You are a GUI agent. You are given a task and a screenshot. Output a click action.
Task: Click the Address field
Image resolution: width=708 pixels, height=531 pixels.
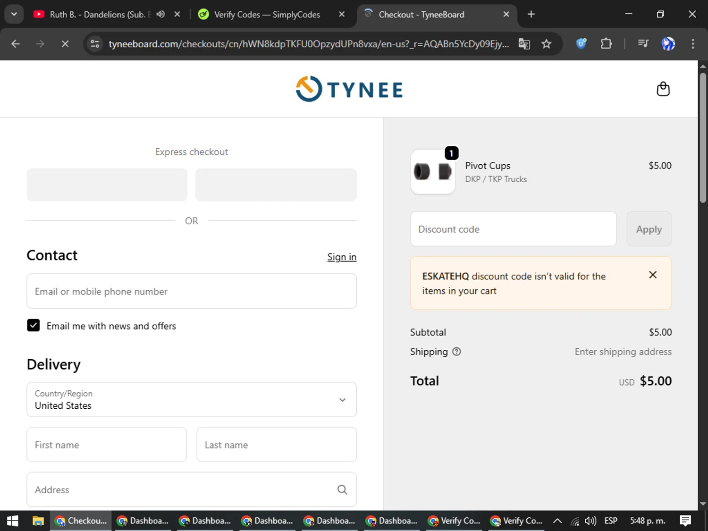tap(192, 489)
